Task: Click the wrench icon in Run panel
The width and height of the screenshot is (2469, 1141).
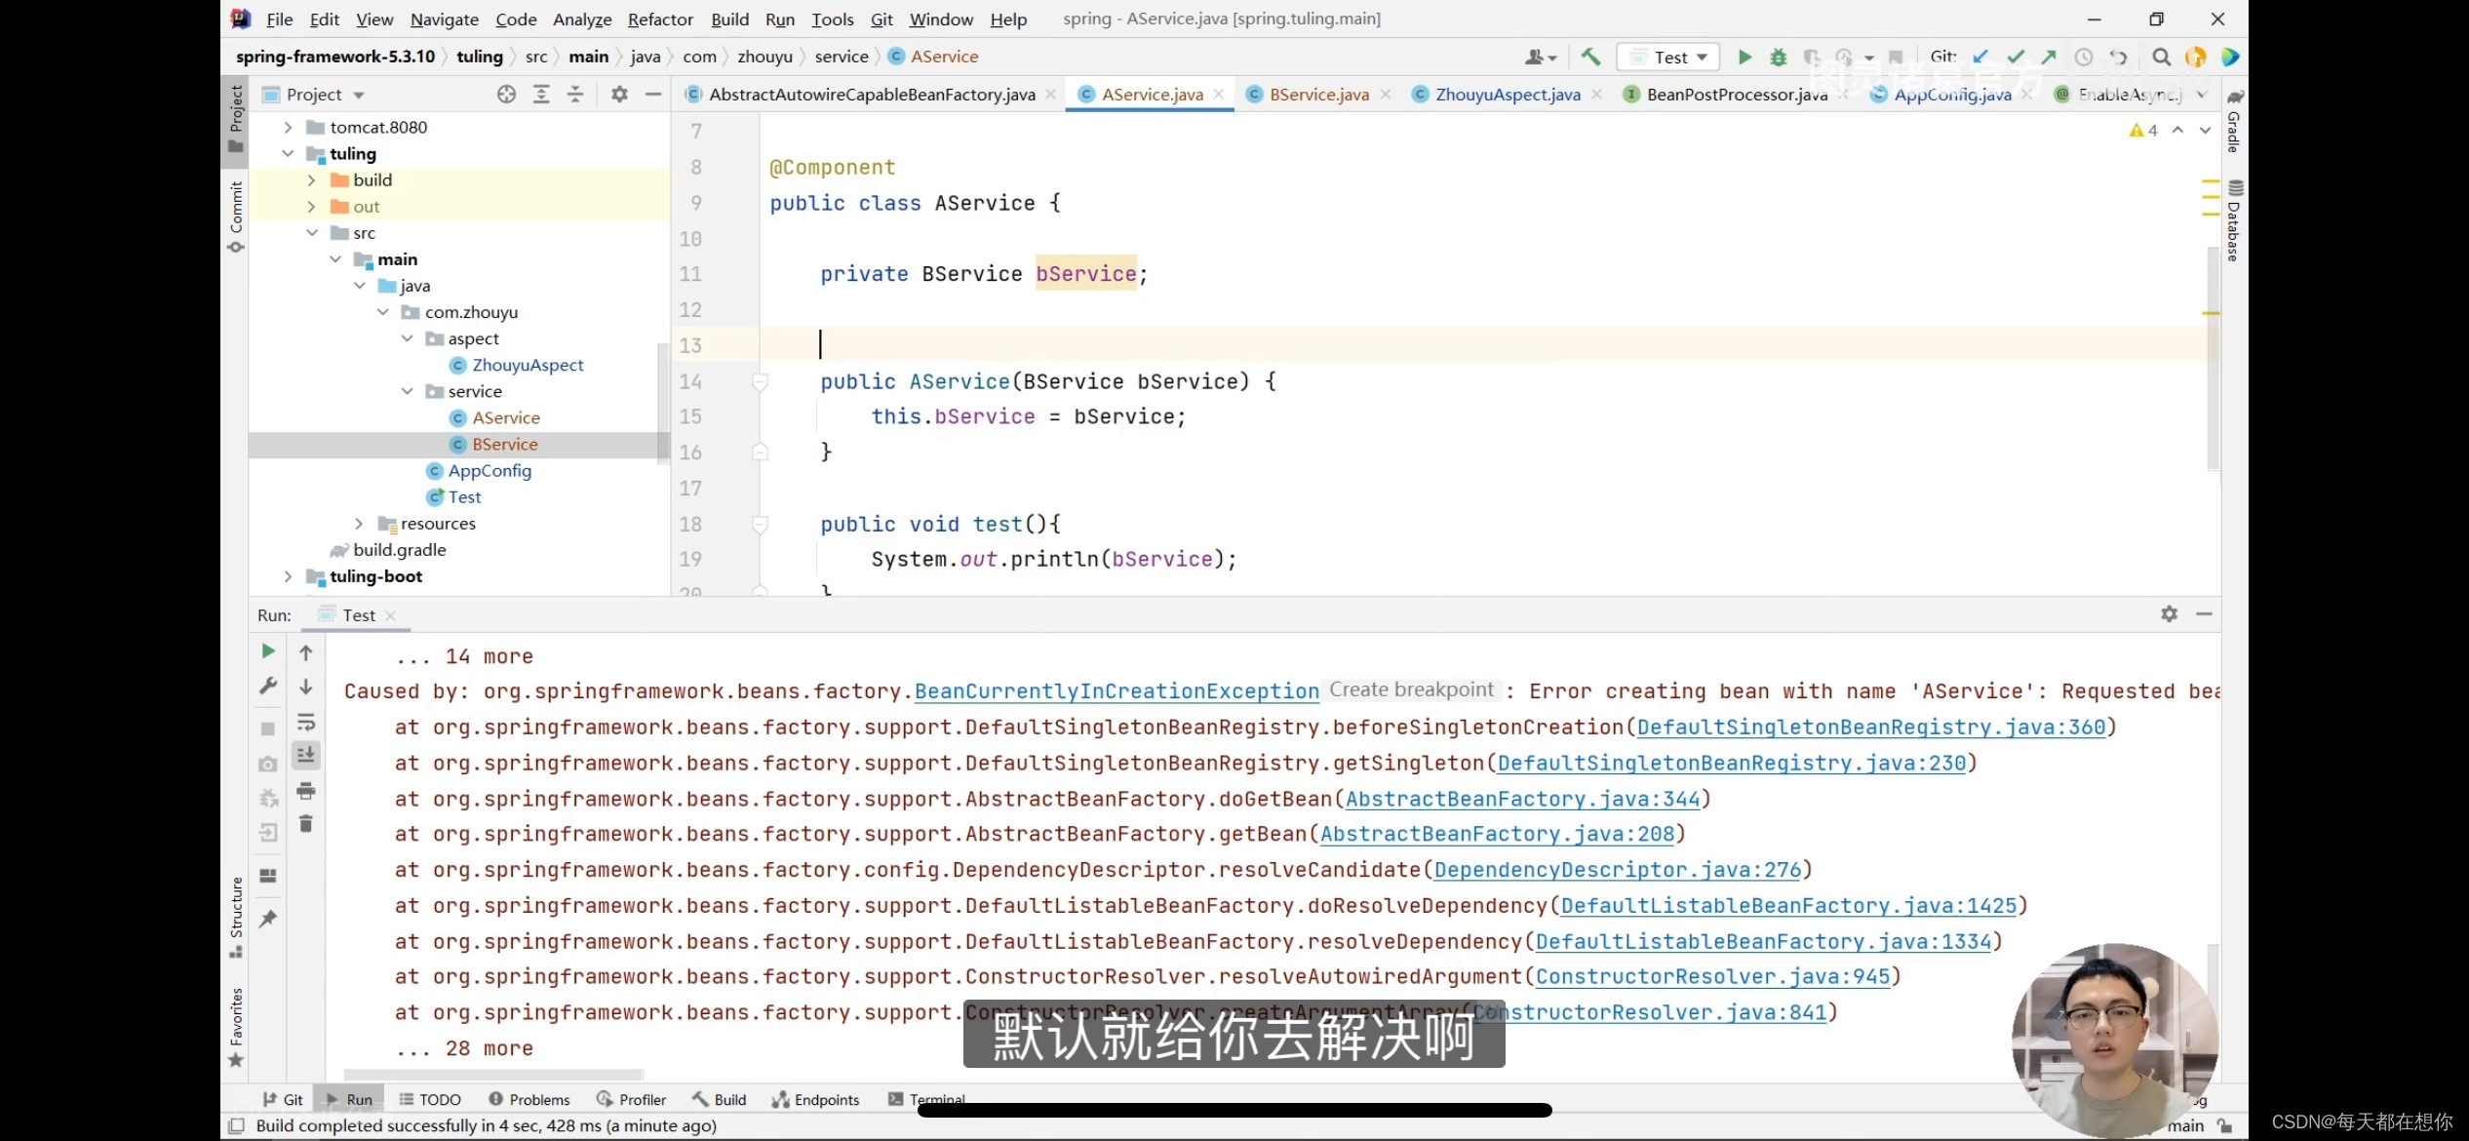Action: (268, 686)
